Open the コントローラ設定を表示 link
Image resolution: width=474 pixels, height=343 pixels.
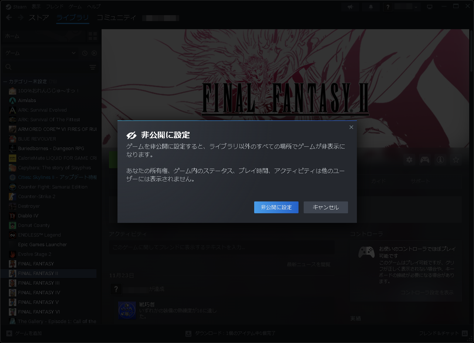pos(427,292)
